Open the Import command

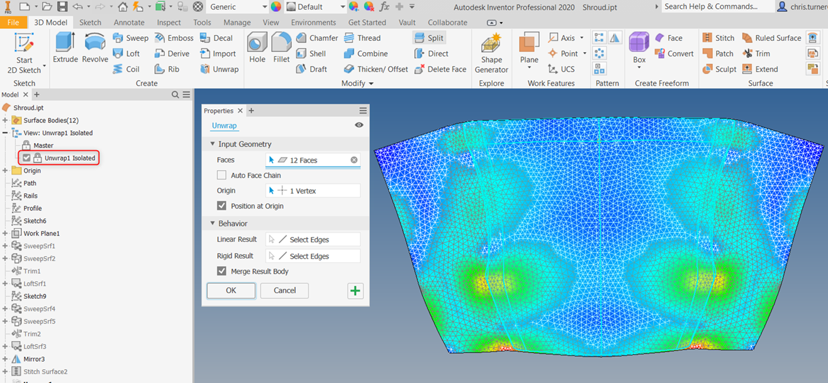point(218,54)
